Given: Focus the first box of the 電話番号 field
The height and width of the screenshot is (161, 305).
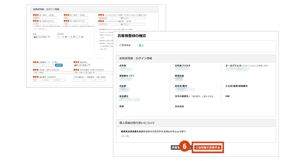Looking at the screenshot, I should (x=38, y=80).
